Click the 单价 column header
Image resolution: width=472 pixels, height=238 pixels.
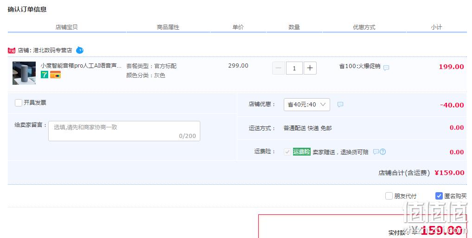click(x=238, y=27)
